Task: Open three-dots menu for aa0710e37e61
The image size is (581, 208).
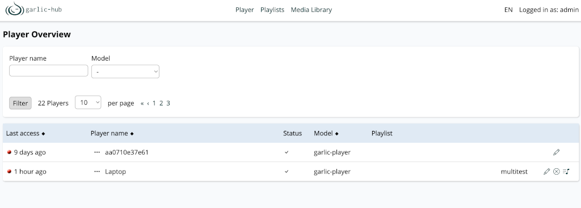Action: click(x=97, y=152)
